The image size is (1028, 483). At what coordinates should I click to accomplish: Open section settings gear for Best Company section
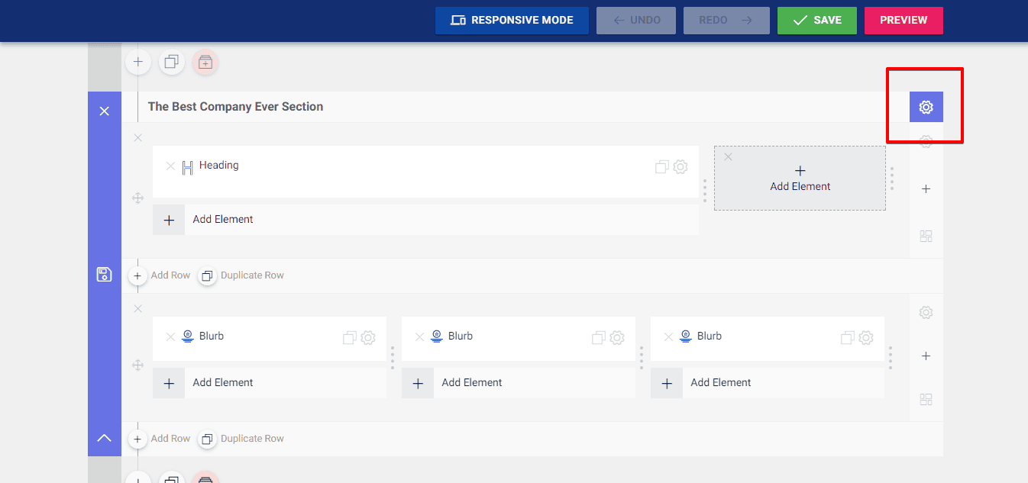tap(926, 108)
